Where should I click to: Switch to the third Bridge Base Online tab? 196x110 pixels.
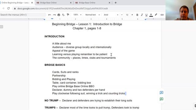(92, 3)
